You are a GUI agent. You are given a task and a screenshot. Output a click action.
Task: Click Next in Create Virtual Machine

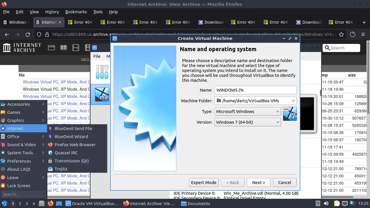pos(258,182)
